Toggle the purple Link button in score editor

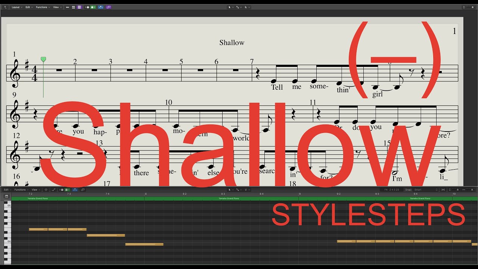point(108,7)
